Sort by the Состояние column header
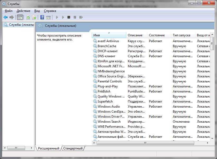Screen dimensions: 217x159 click(157, 35)
